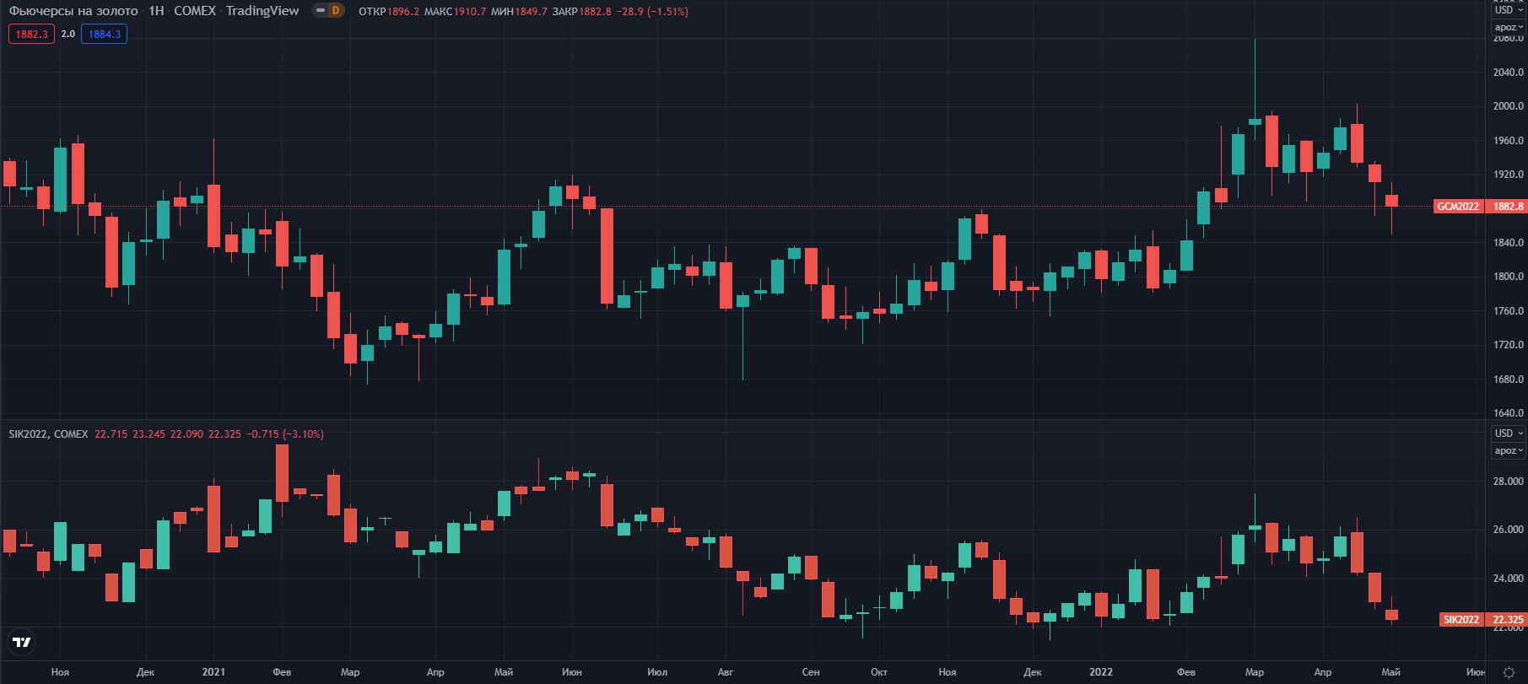This screenshot has width=1528, height=684.
Task: Click the blue buy price 1884.3 button
Action: tap(105, 35)
